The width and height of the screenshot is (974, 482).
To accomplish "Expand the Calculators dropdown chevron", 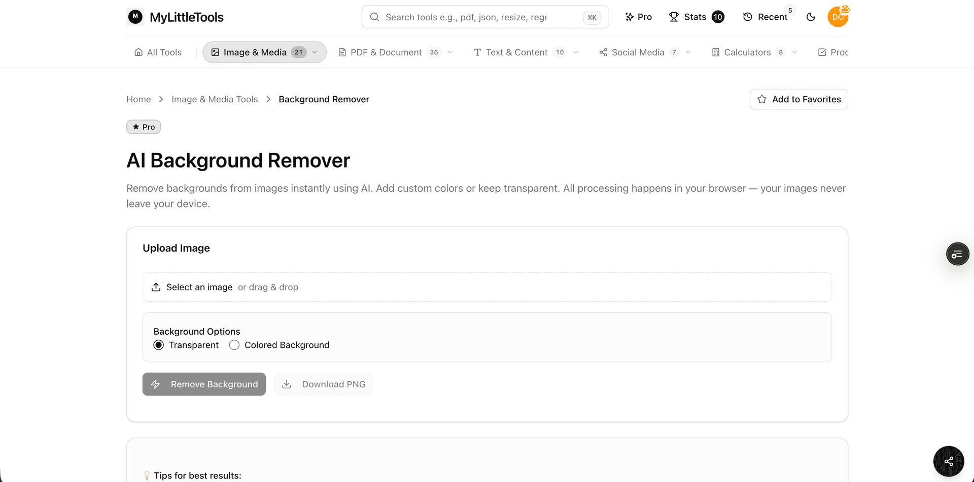I will click(795, 52).
